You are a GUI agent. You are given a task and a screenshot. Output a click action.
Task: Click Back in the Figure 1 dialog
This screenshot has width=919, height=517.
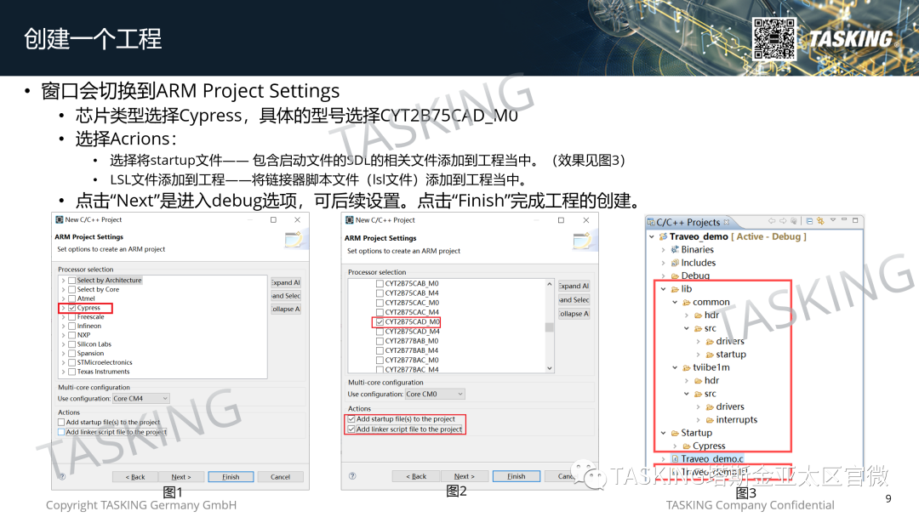pos(135,476)
